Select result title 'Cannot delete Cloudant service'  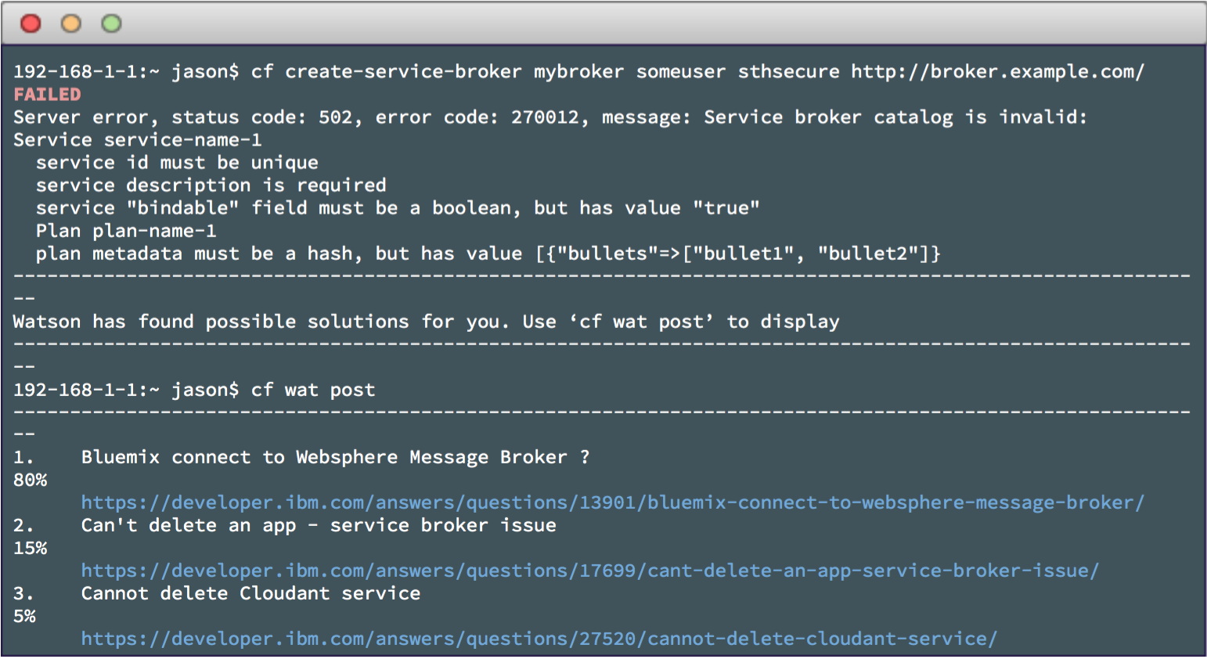click(x=250, y=593)
